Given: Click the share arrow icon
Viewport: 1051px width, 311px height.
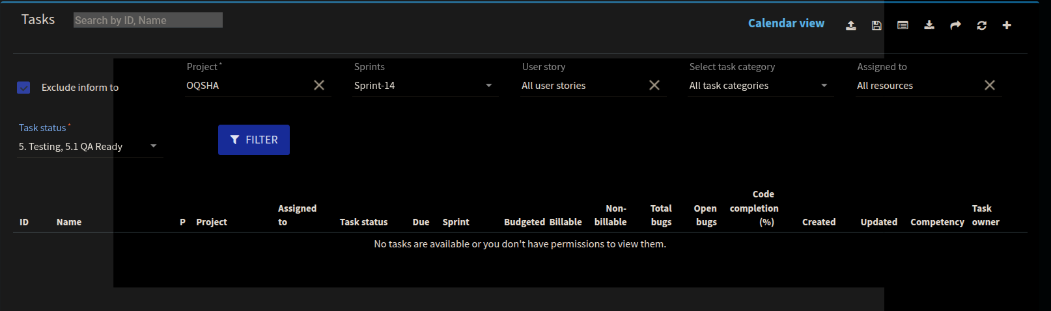Looking at the screenshot, I should click(955, 25).
